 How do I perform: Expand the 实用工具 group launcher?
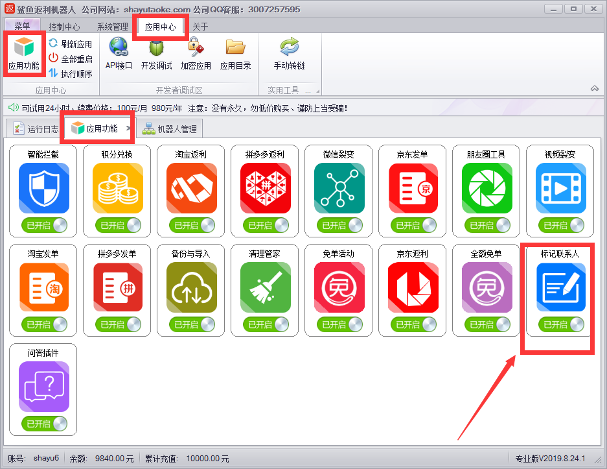[x=318, y=91]
